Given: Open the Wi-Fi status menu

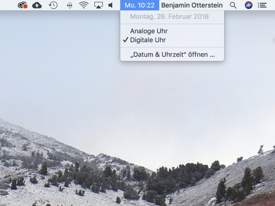Looking at the screenshot, I should 84,5.
